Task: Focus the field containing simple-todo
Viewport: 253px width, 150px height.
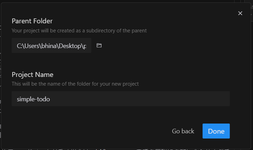Action: click(x=120, y=99)
